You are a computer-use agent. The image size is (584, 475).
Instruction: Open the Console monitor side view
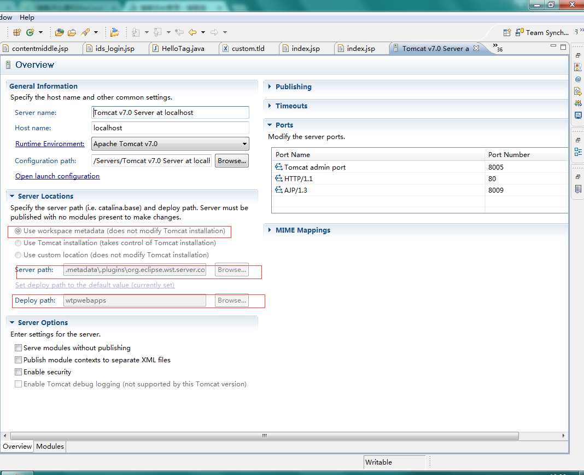coord(577,115)
